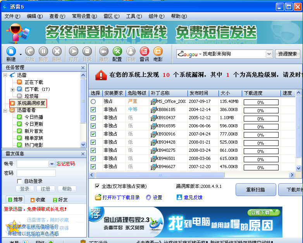The height and width of the screenshot is (243, 303).
Task: Open the 工具 menu
Action: pos(133,16)
